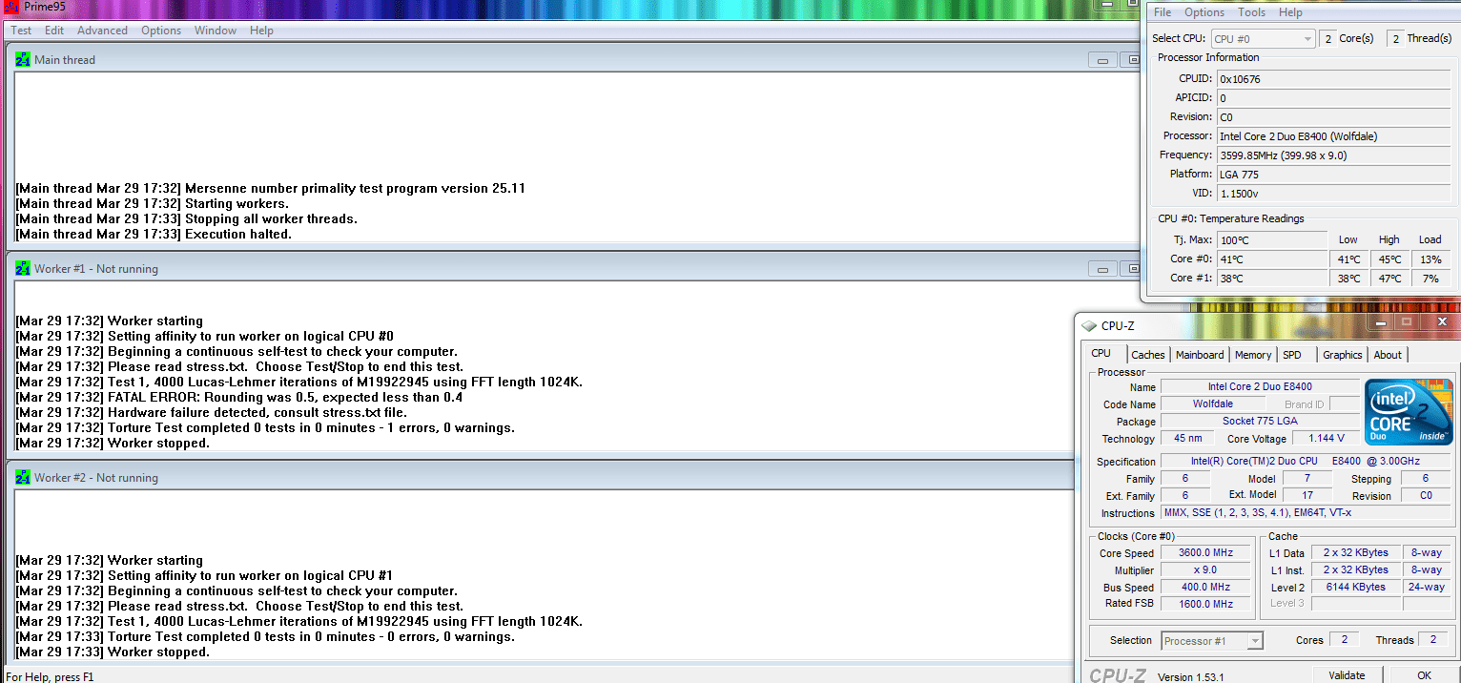Click the Core #0 temperature 41°C field
1461x683 pixels.
pos(1272,259)
